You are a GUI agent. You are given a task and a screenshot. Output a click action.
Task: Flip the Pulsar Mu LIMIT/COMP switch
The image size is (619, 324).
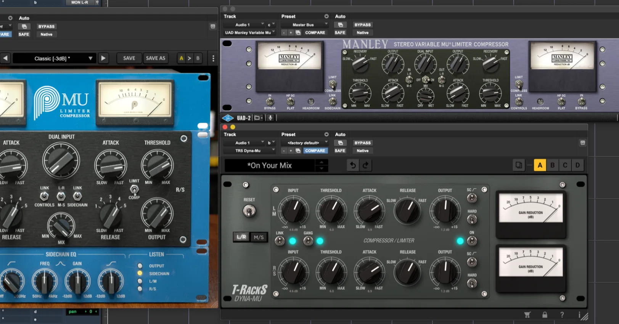[x=134, y=189]
